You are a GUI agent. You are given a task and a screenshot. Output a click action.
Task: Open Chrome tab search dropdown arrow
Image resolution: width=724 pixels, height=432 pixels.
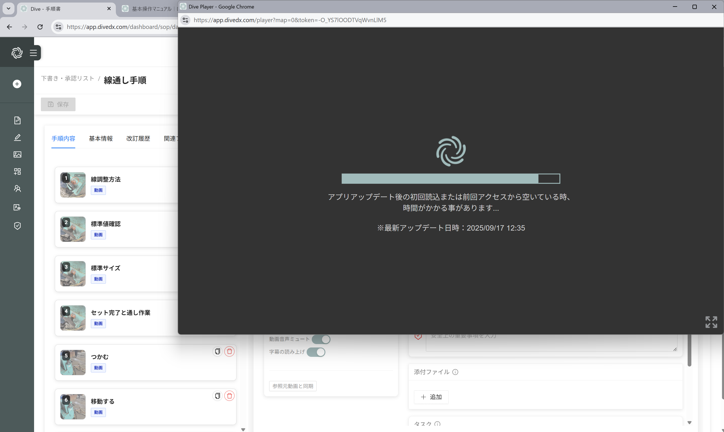[9, 9]
